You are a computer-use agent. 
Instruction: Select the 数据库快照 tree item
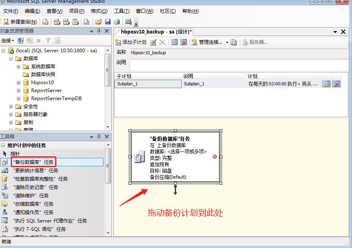(43, 75)
